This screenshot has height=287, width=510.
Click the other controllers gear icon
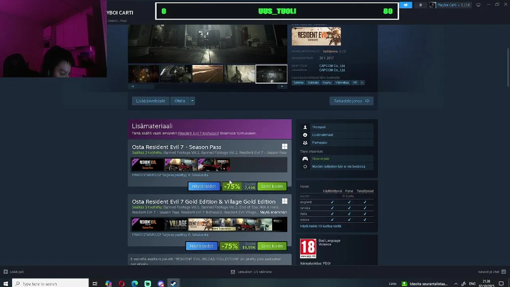point(305,167)
